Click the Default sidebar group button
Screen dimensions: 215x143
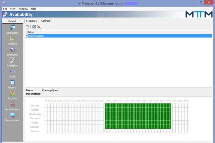coord(12,21)
